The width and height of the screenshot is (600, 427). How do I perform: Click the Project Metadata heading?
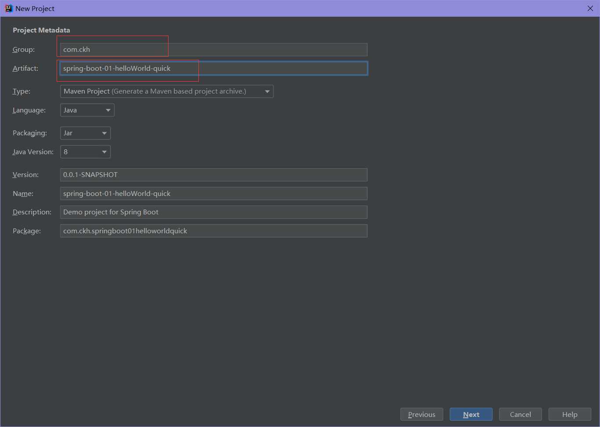click(x=41, y=30)
